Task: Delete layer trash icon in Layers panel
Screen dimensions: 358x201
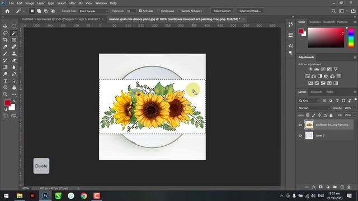Action: point(349,187)
